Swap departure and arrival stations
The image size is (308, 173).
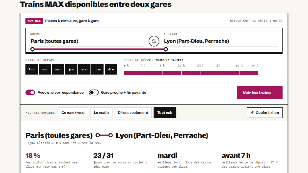154,41
